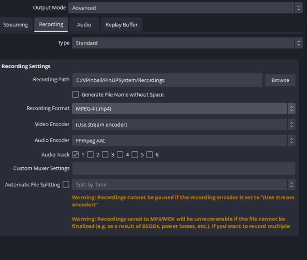Screen dimensions: 307x260
Task: Check Audio Track 6 checkbox
Action: click(150, 155)
